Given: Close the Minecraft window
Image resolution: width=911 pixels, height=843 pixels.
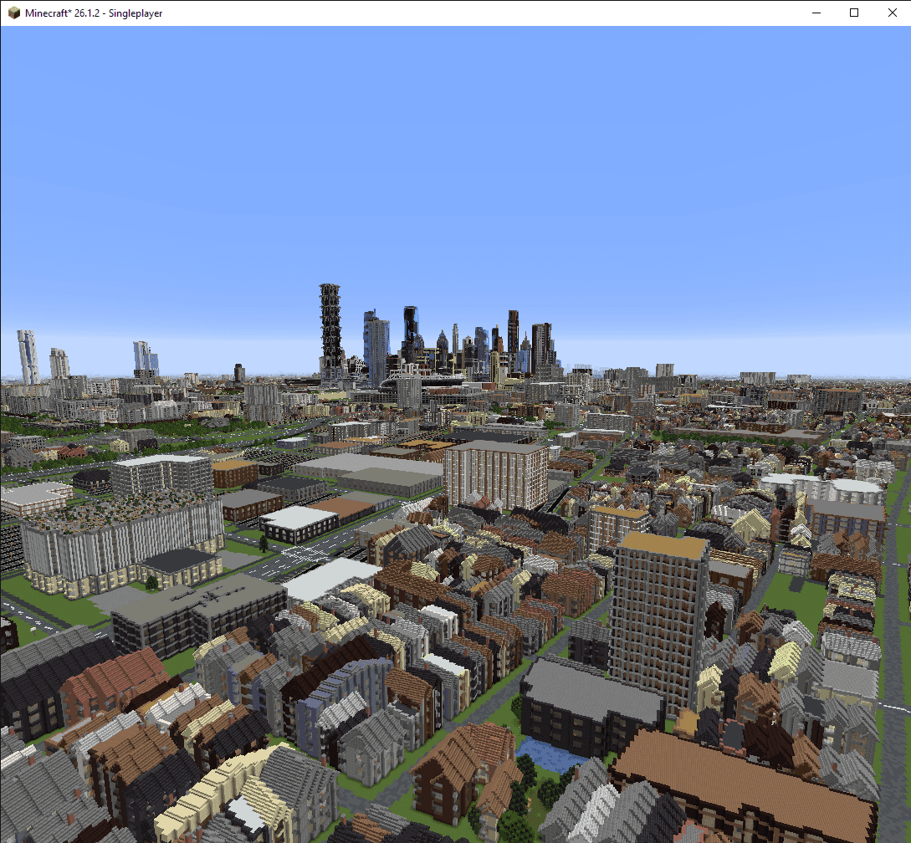Looking at the screenshot, I should tap(893, 13).
